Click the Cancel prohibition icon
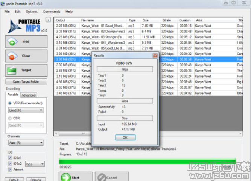The image size is (251, 181). (102, 178)
